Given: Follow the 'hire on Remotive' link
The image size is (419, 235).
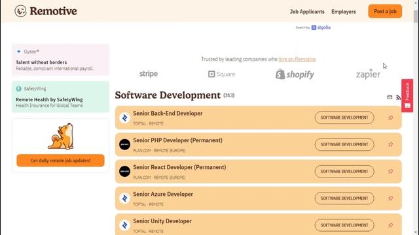Looking at the screenshot, I should [x=297, y=59].
